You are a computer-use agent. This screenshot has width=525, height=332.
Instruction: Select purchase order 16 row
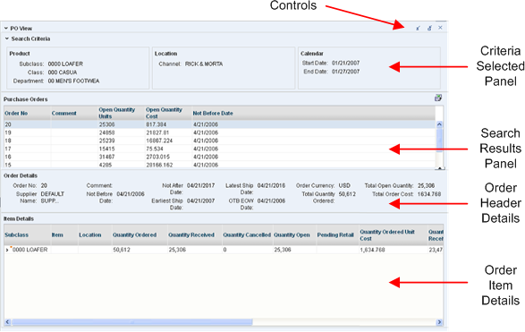220,157
